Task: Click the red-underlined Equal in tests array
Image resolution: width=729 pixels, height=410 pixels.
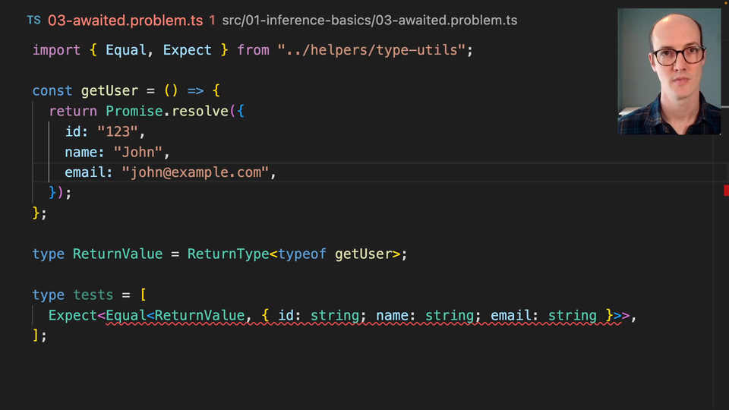Action: click(126, 315)
